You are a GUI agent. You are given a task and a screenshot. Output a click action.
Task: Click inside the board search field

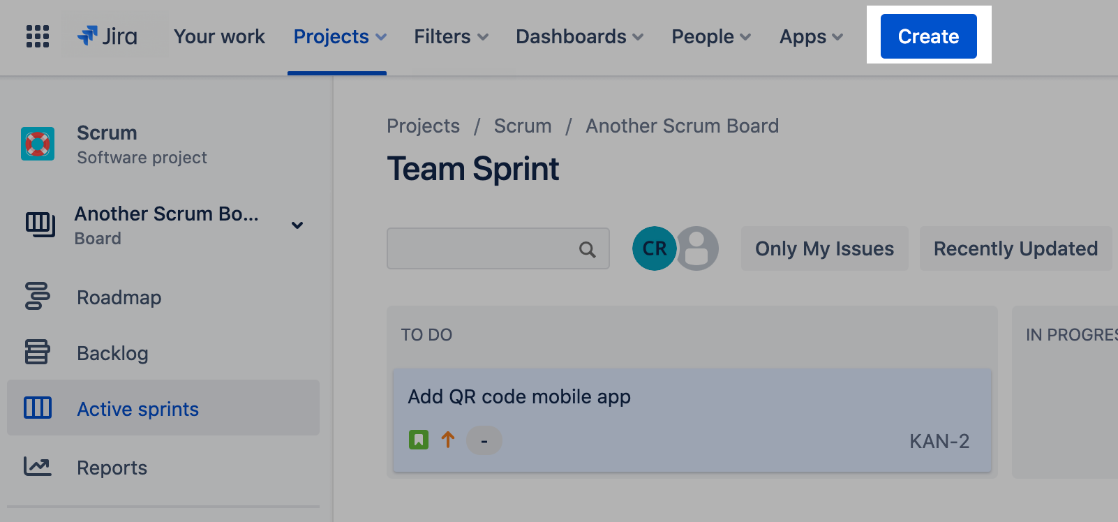click(x=489, y=248)
